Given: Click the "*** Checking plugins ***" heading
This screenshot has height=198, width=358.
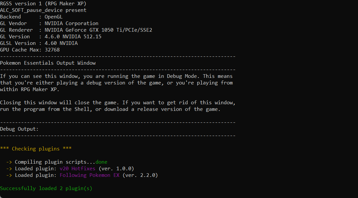Looking at the screenshot, I should tap(36, 149).
